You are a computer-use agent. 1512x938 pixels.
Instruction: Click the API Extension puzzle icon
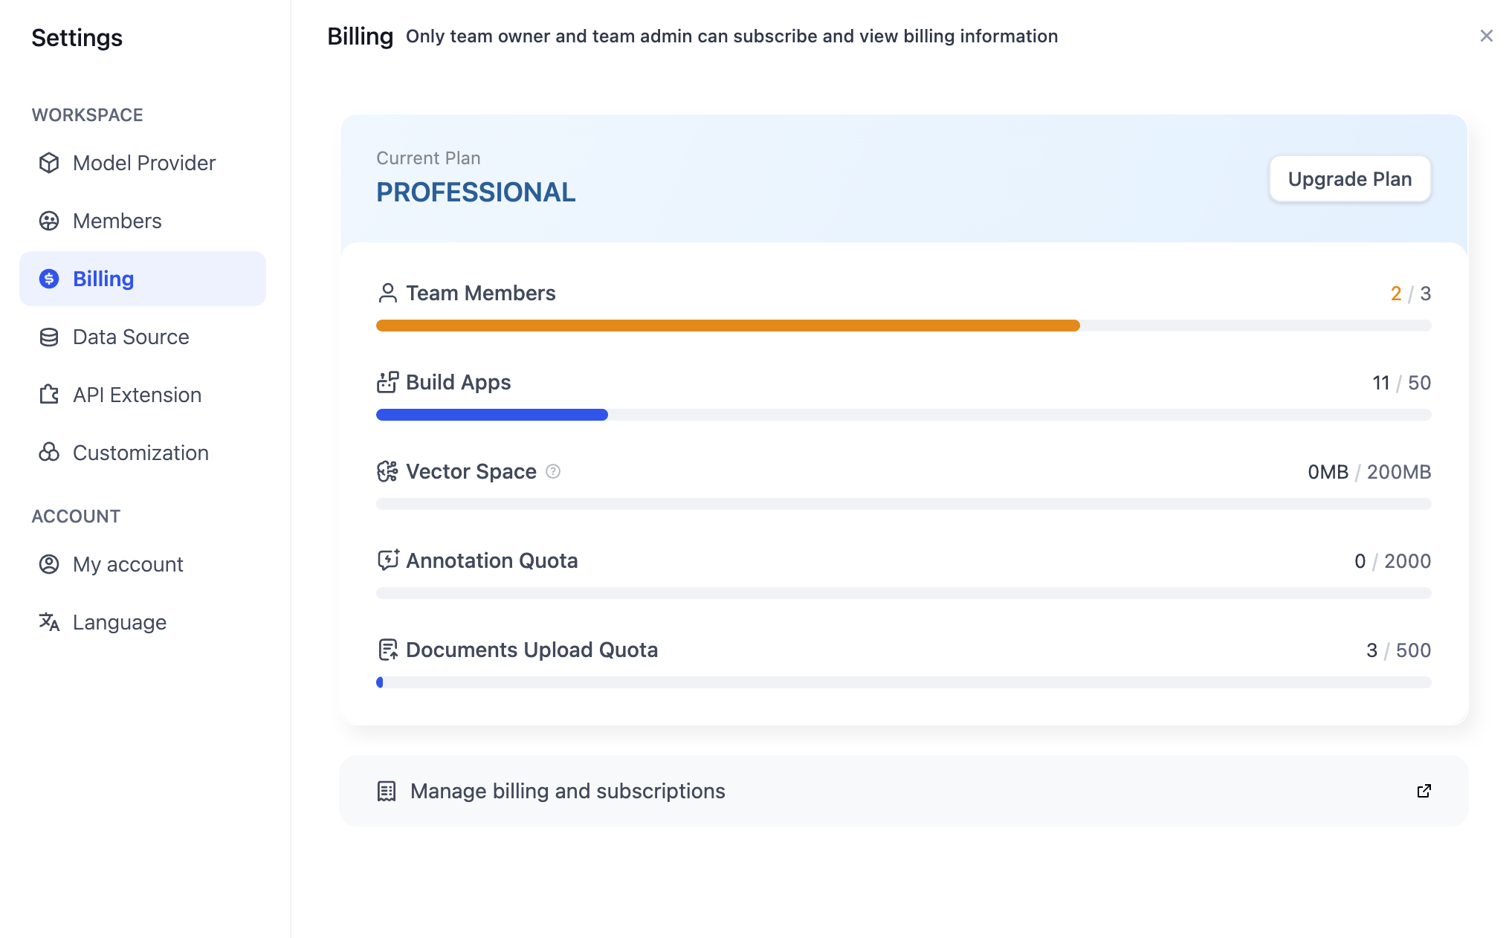(49, 395)
